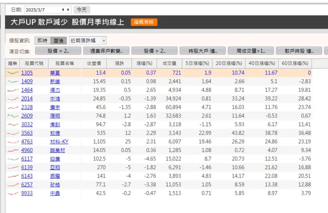The image size is (328, 213).
Task: Open trend sparkline for stock 2328
Action: (13, 107)
